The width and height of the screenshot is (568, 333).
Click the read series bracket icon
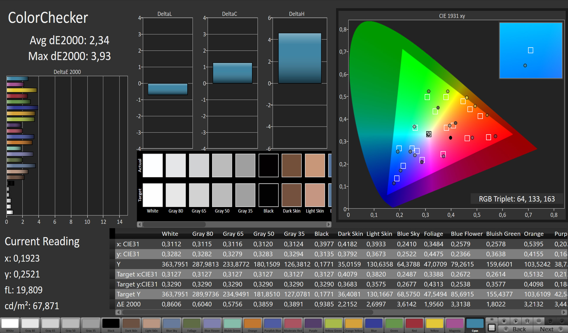[x=527, y=321]
